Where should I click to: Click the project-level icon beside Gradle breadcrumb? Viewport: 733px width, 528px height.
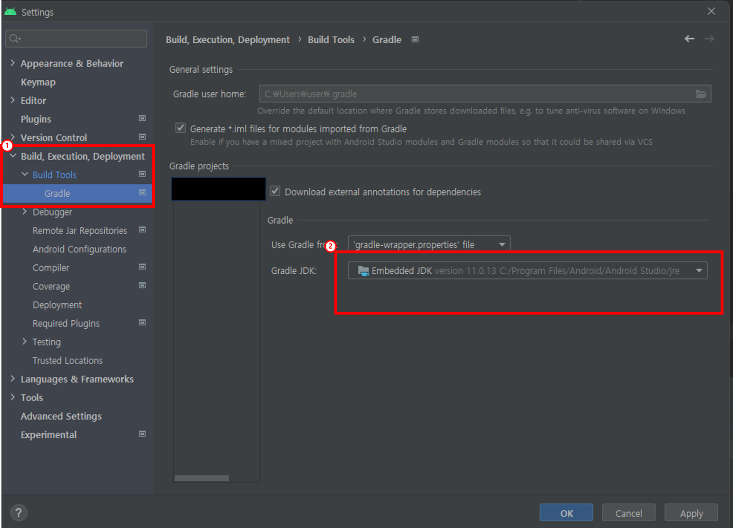coord(415,39)
